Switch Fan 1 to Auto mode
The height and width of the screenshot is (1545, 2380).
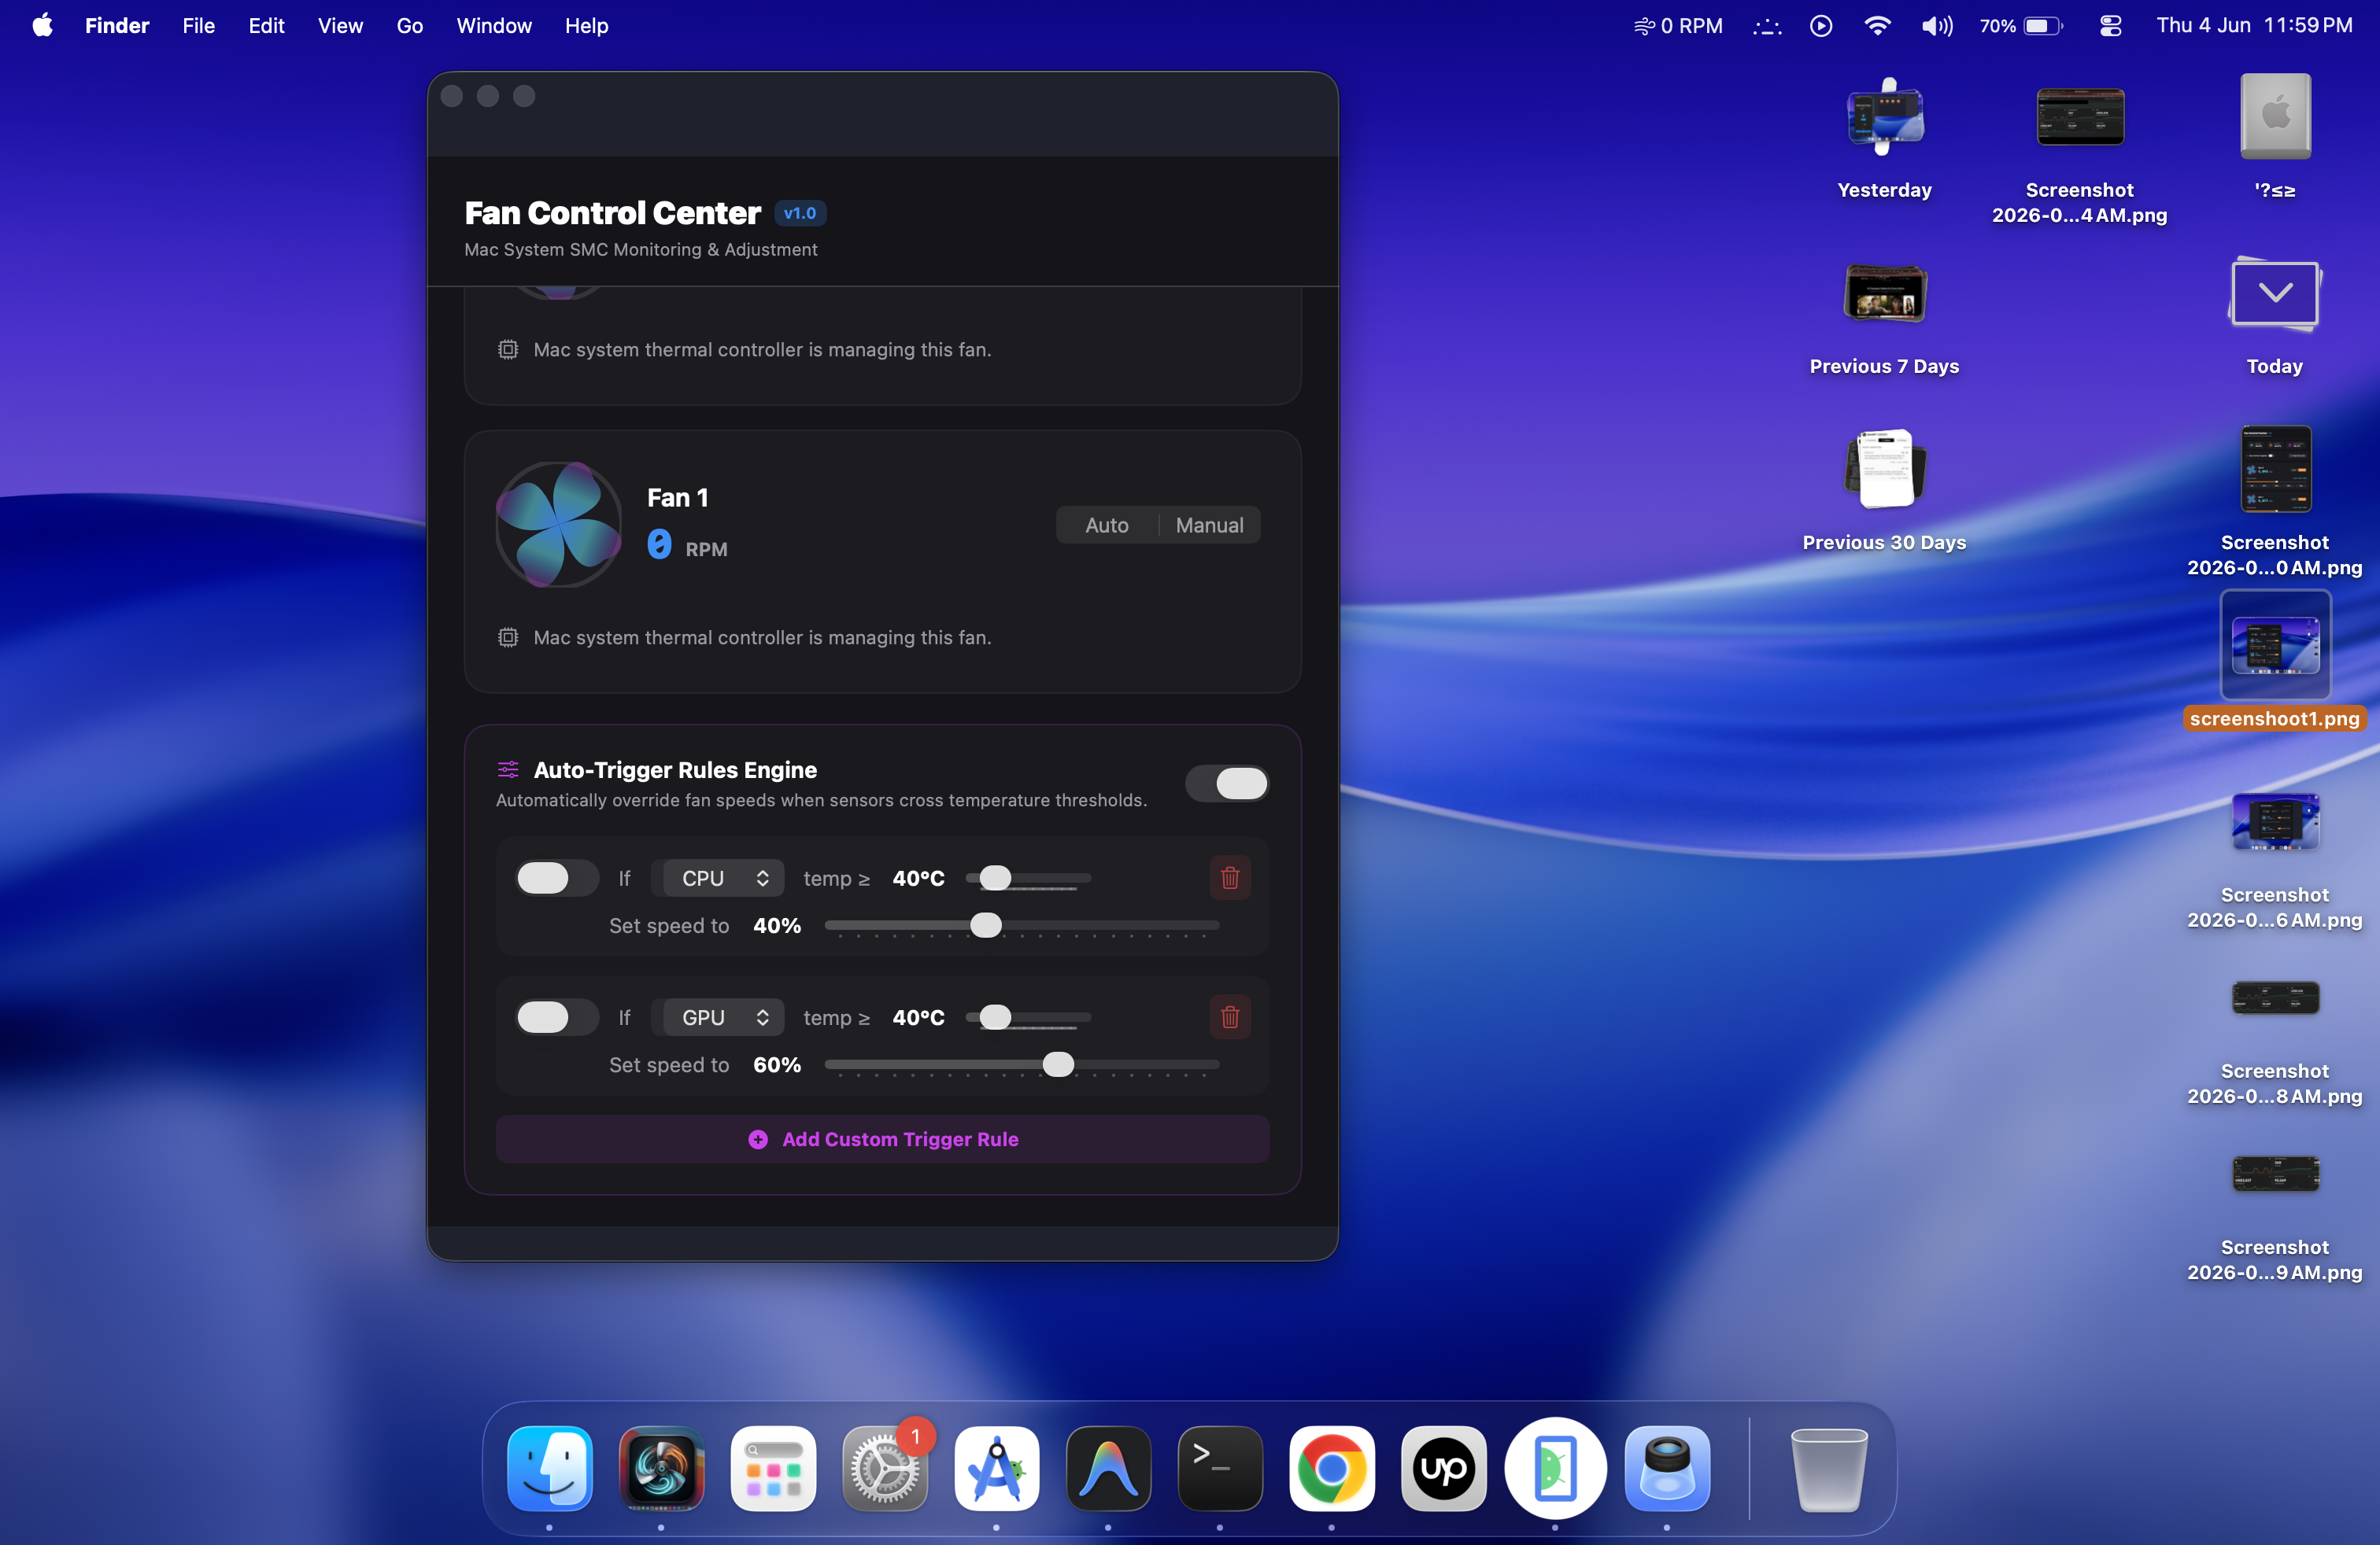1107,525
